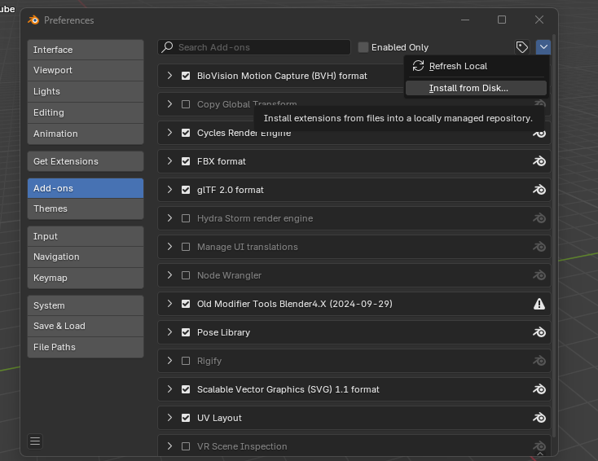
Task: Click the tag filter icon
Action: click(x=521, y=47)
